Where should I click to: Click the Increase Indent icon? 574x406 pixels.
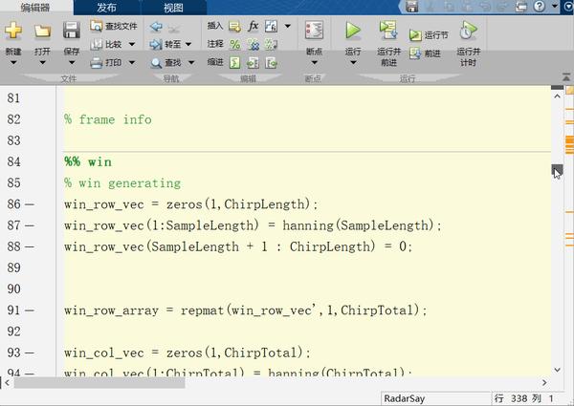point(253,63)
